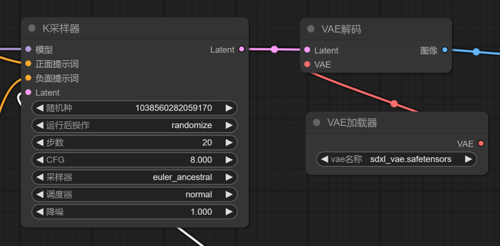
Task: Click the 模型 input socket on K采样器
Action: coord(29,49)
